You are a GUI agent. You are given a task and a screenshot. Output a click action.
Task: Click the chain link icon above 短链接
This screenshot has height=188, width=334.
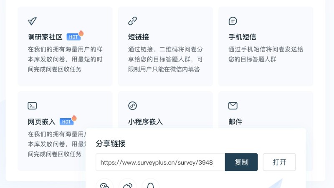132,21
